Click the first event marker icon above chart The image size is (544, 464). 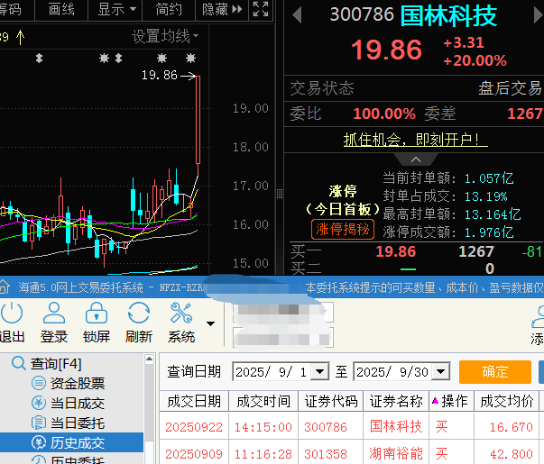(39, 58)
